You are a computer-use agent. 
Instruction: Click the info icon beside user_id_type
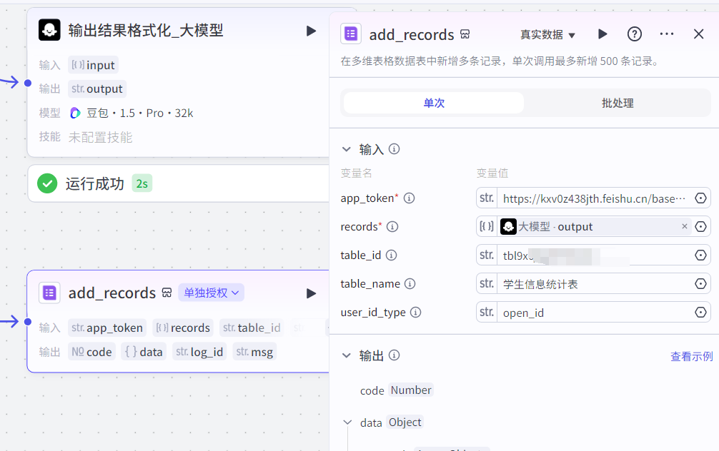point(415,313)
